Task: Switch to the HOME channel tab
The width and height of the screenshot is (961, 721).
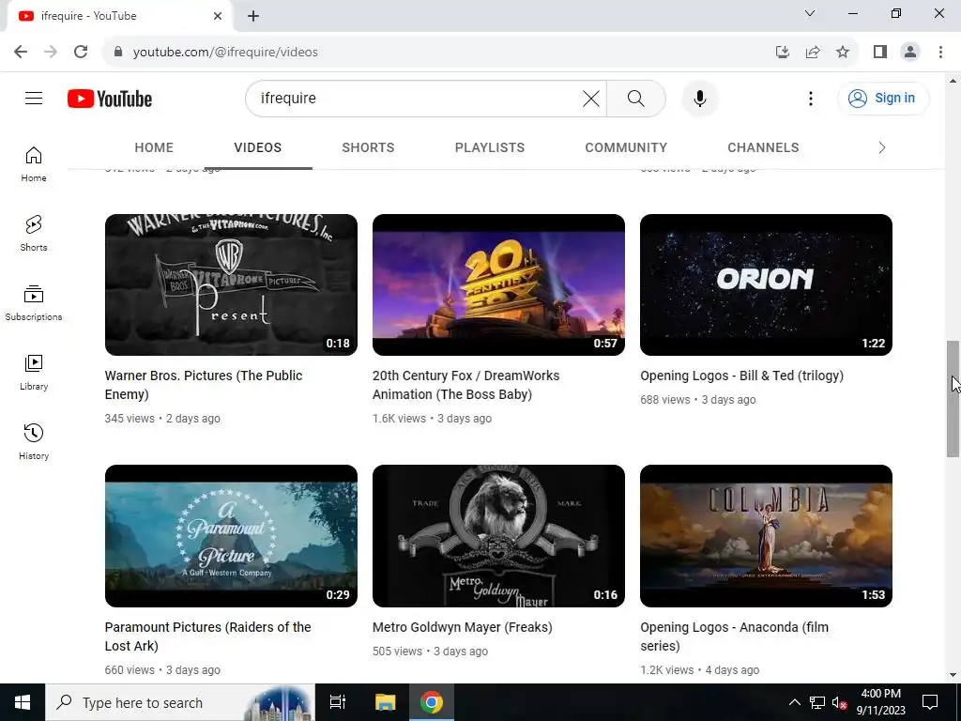Action: [x=154, y=147]
